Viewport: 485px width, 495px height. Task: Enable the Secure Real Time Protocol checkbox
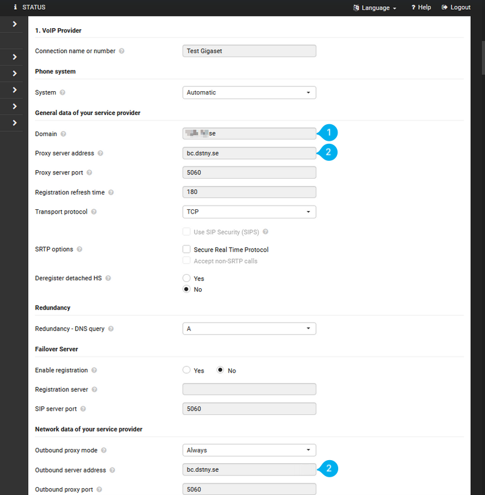click(186, 249)
